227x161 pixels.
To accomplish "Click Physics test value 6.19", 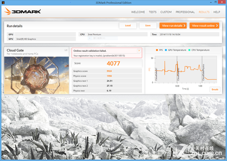I will (109, 91).
